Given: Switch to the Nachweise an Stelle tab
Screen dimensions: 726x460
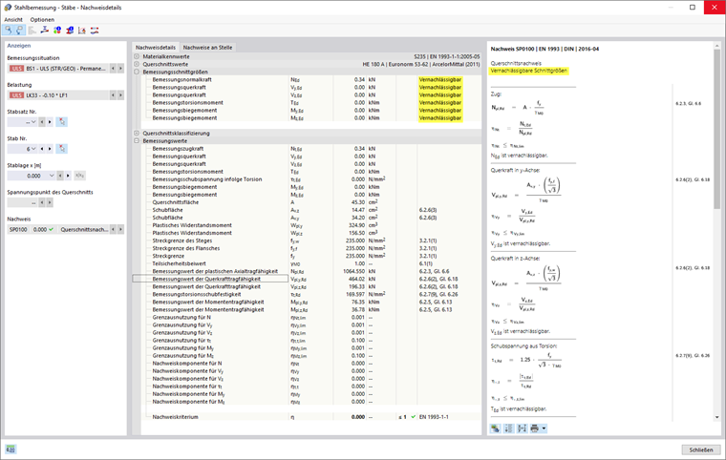Looking at the screenshot, I should [207, 47].
